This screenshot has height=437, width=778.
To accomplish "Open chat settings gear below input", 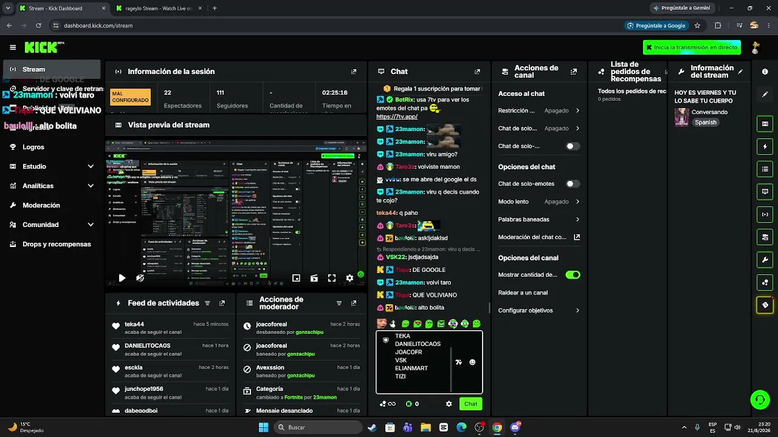I will 449,404.
